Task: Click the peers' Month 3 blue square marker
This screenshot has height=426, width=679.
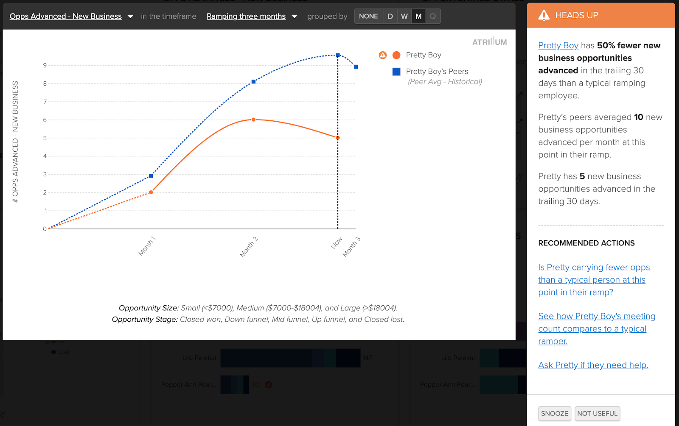Action: tap(356, 67)
